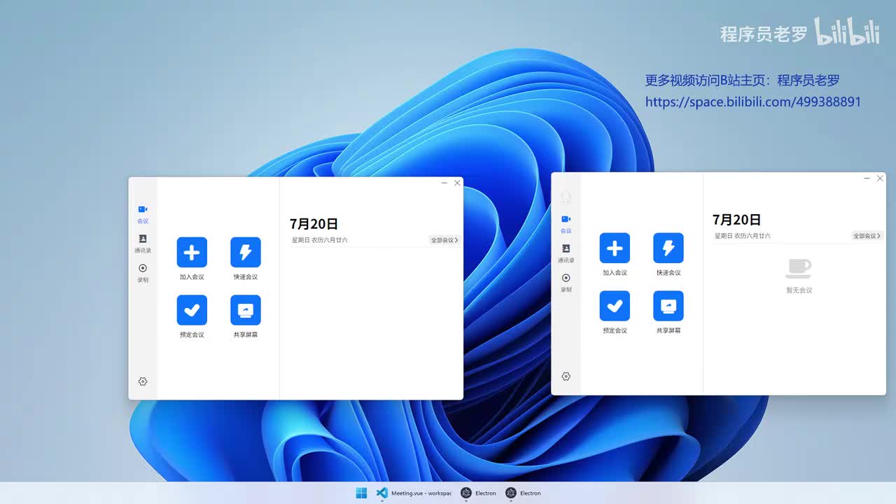Open 会议 tab in left window sidebar
Screen dimensions: 896x504
(x=143, y=214)
